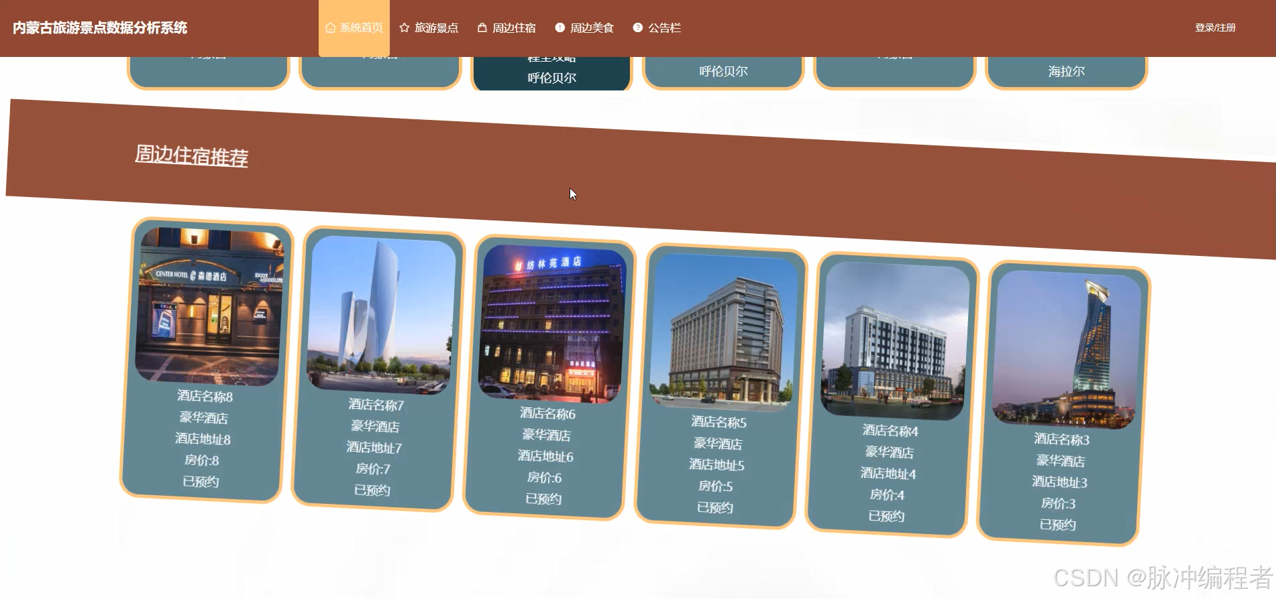Screen dimensions: 1276x599
Task: Open the 登录/注册 login link
Action: [1215, 27]
